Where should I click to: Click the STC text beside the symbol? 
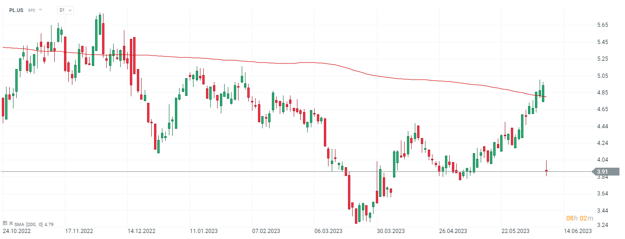32,10
